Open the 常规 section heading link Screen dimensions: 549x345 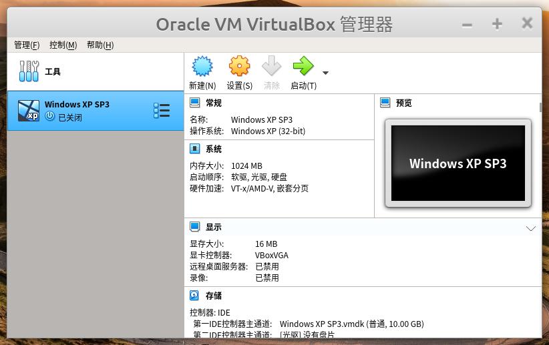coord(214,103)
